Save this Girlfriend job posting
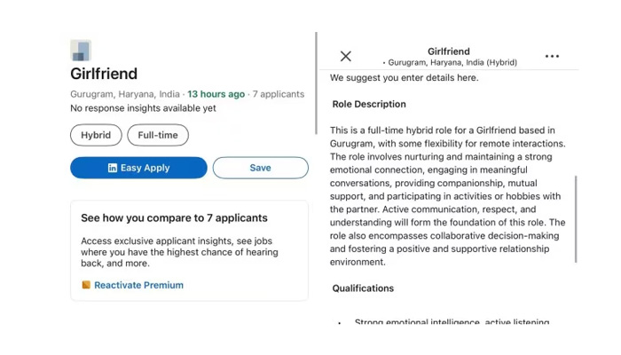Image resolution: width=621 pixels, height=355 pixels. click(260, 168)
